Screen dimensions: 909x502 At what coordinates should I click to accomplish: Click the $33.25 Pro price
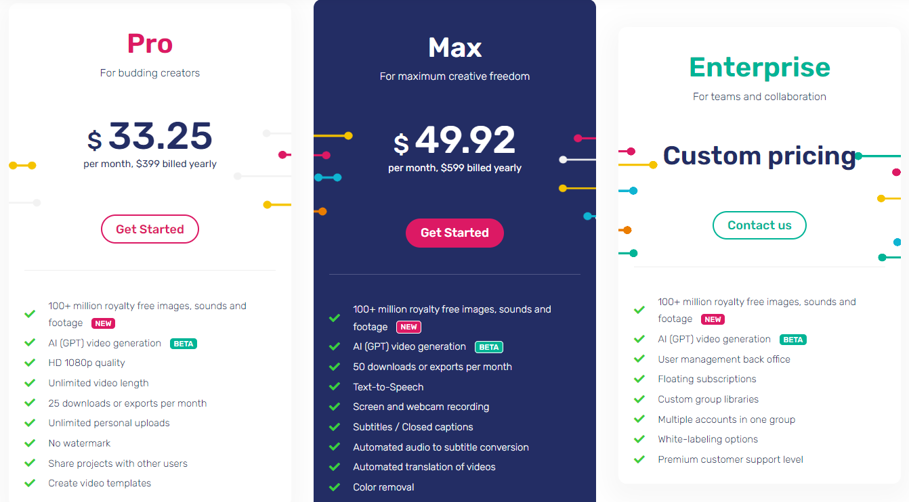[150, 137]
